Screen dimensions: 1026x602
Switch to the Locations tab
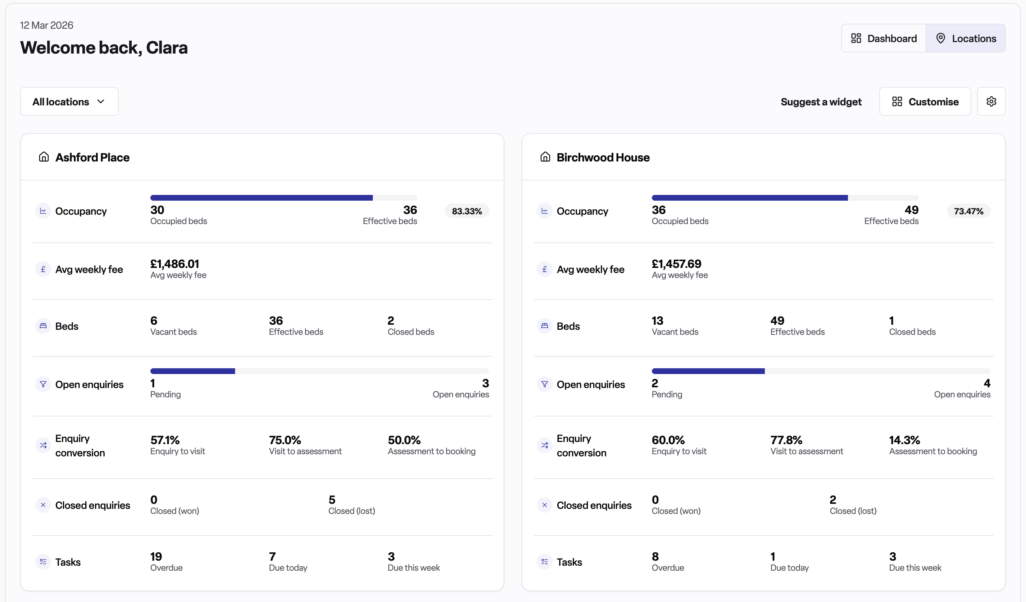coord(966,38)
